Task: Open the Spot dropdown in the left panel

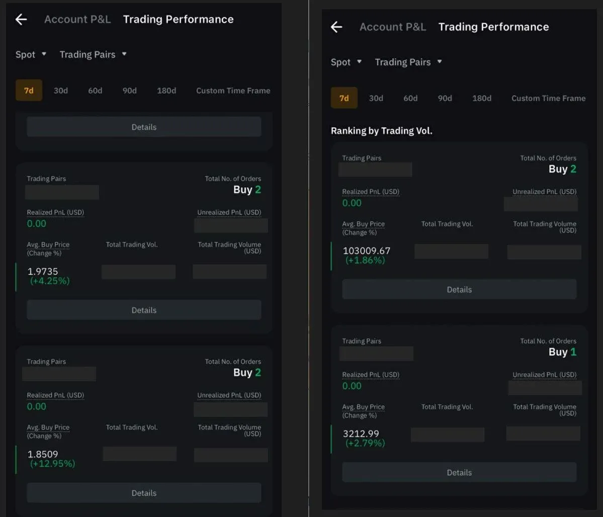Action: click(31, 54)
